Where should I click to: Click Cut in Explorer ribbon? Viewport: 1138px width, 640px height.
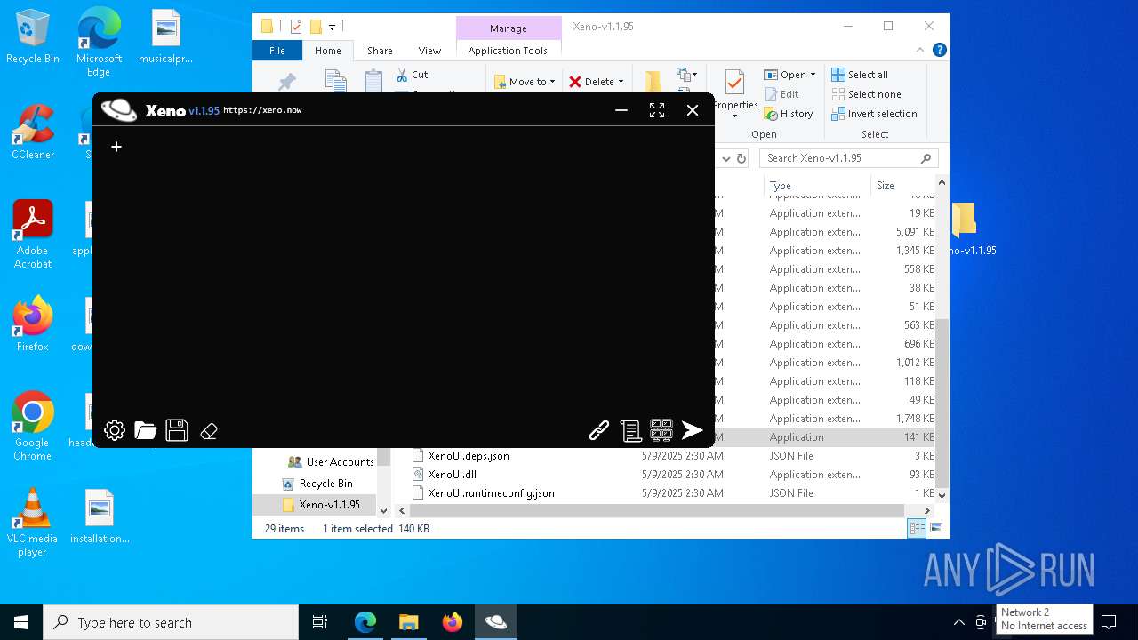click(x=412, y=75)
